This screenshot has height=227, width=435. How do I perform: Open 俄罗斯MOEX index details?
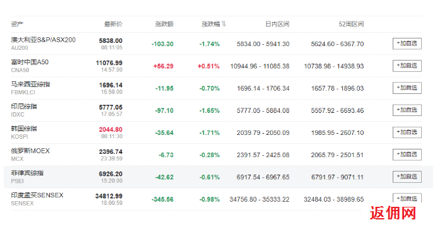[x=30, y=151]
